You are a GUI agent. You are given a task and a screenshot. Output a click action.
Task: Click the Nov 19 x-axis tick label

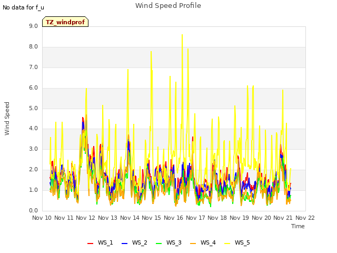pyautogui.click(x=239, y=218)
